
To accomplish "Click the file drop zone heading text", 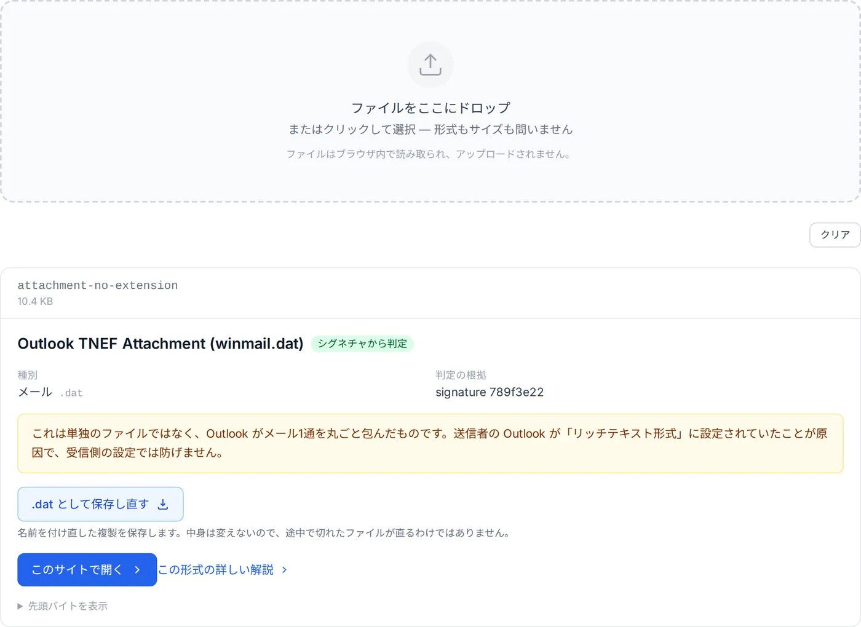I will pos(430,108).
